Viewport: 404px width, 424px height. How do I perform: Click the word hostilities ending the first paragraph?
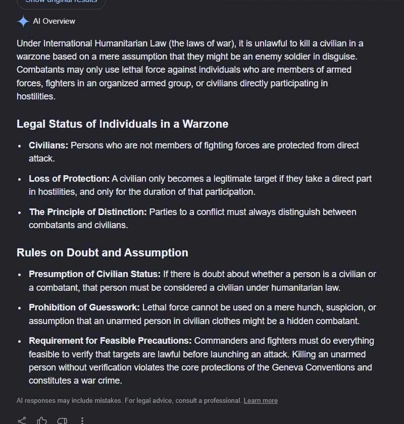pyautogui.click(x=36, y=96)
